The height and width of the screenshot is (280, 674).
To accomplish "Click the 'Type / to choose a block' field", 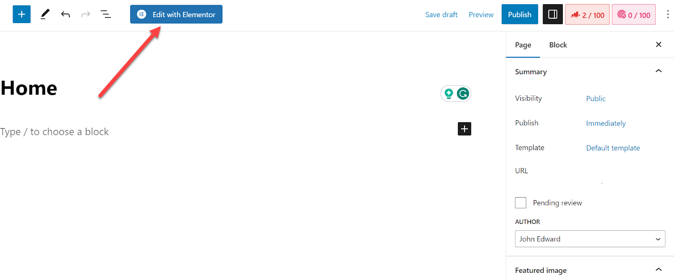I will [54, 132].
